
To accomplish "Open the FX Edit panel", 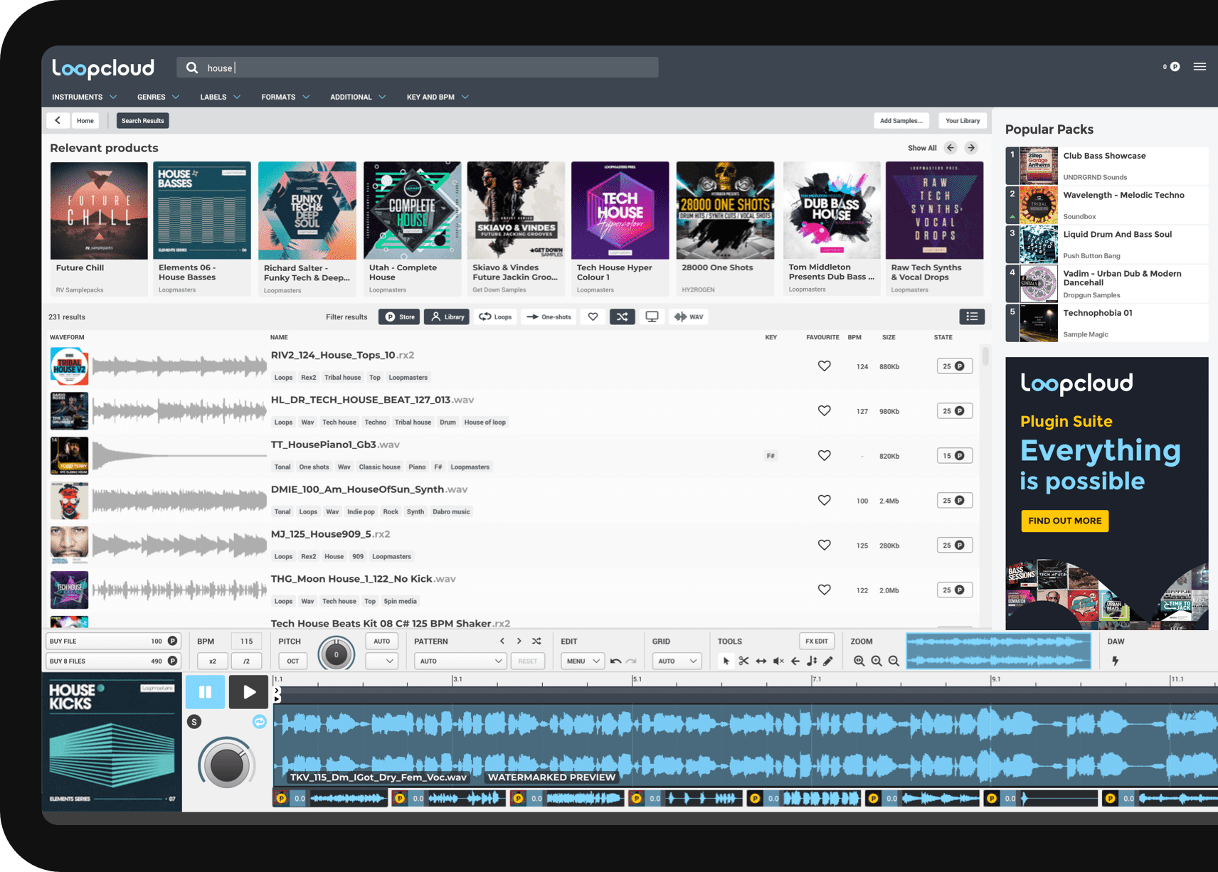I will coord(817,641).
